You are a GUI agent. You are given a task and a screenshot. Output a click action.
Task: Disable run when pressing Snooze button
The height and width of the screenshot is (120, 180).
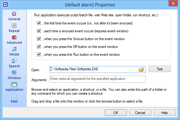[39, 39]
